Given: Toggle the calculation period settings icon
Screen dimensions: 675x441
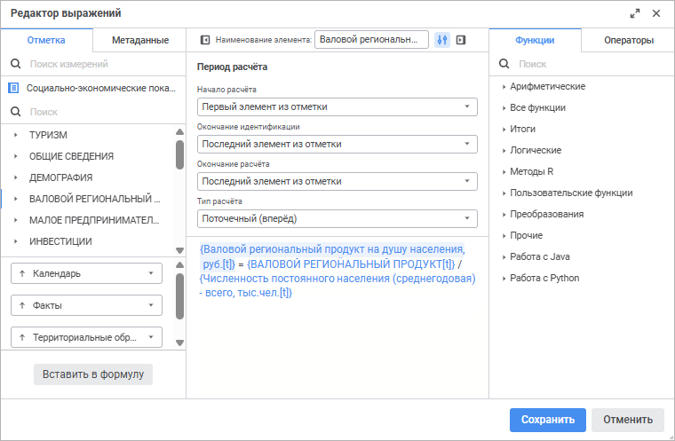Looking at the screenshot, I should tap(442, 40).
